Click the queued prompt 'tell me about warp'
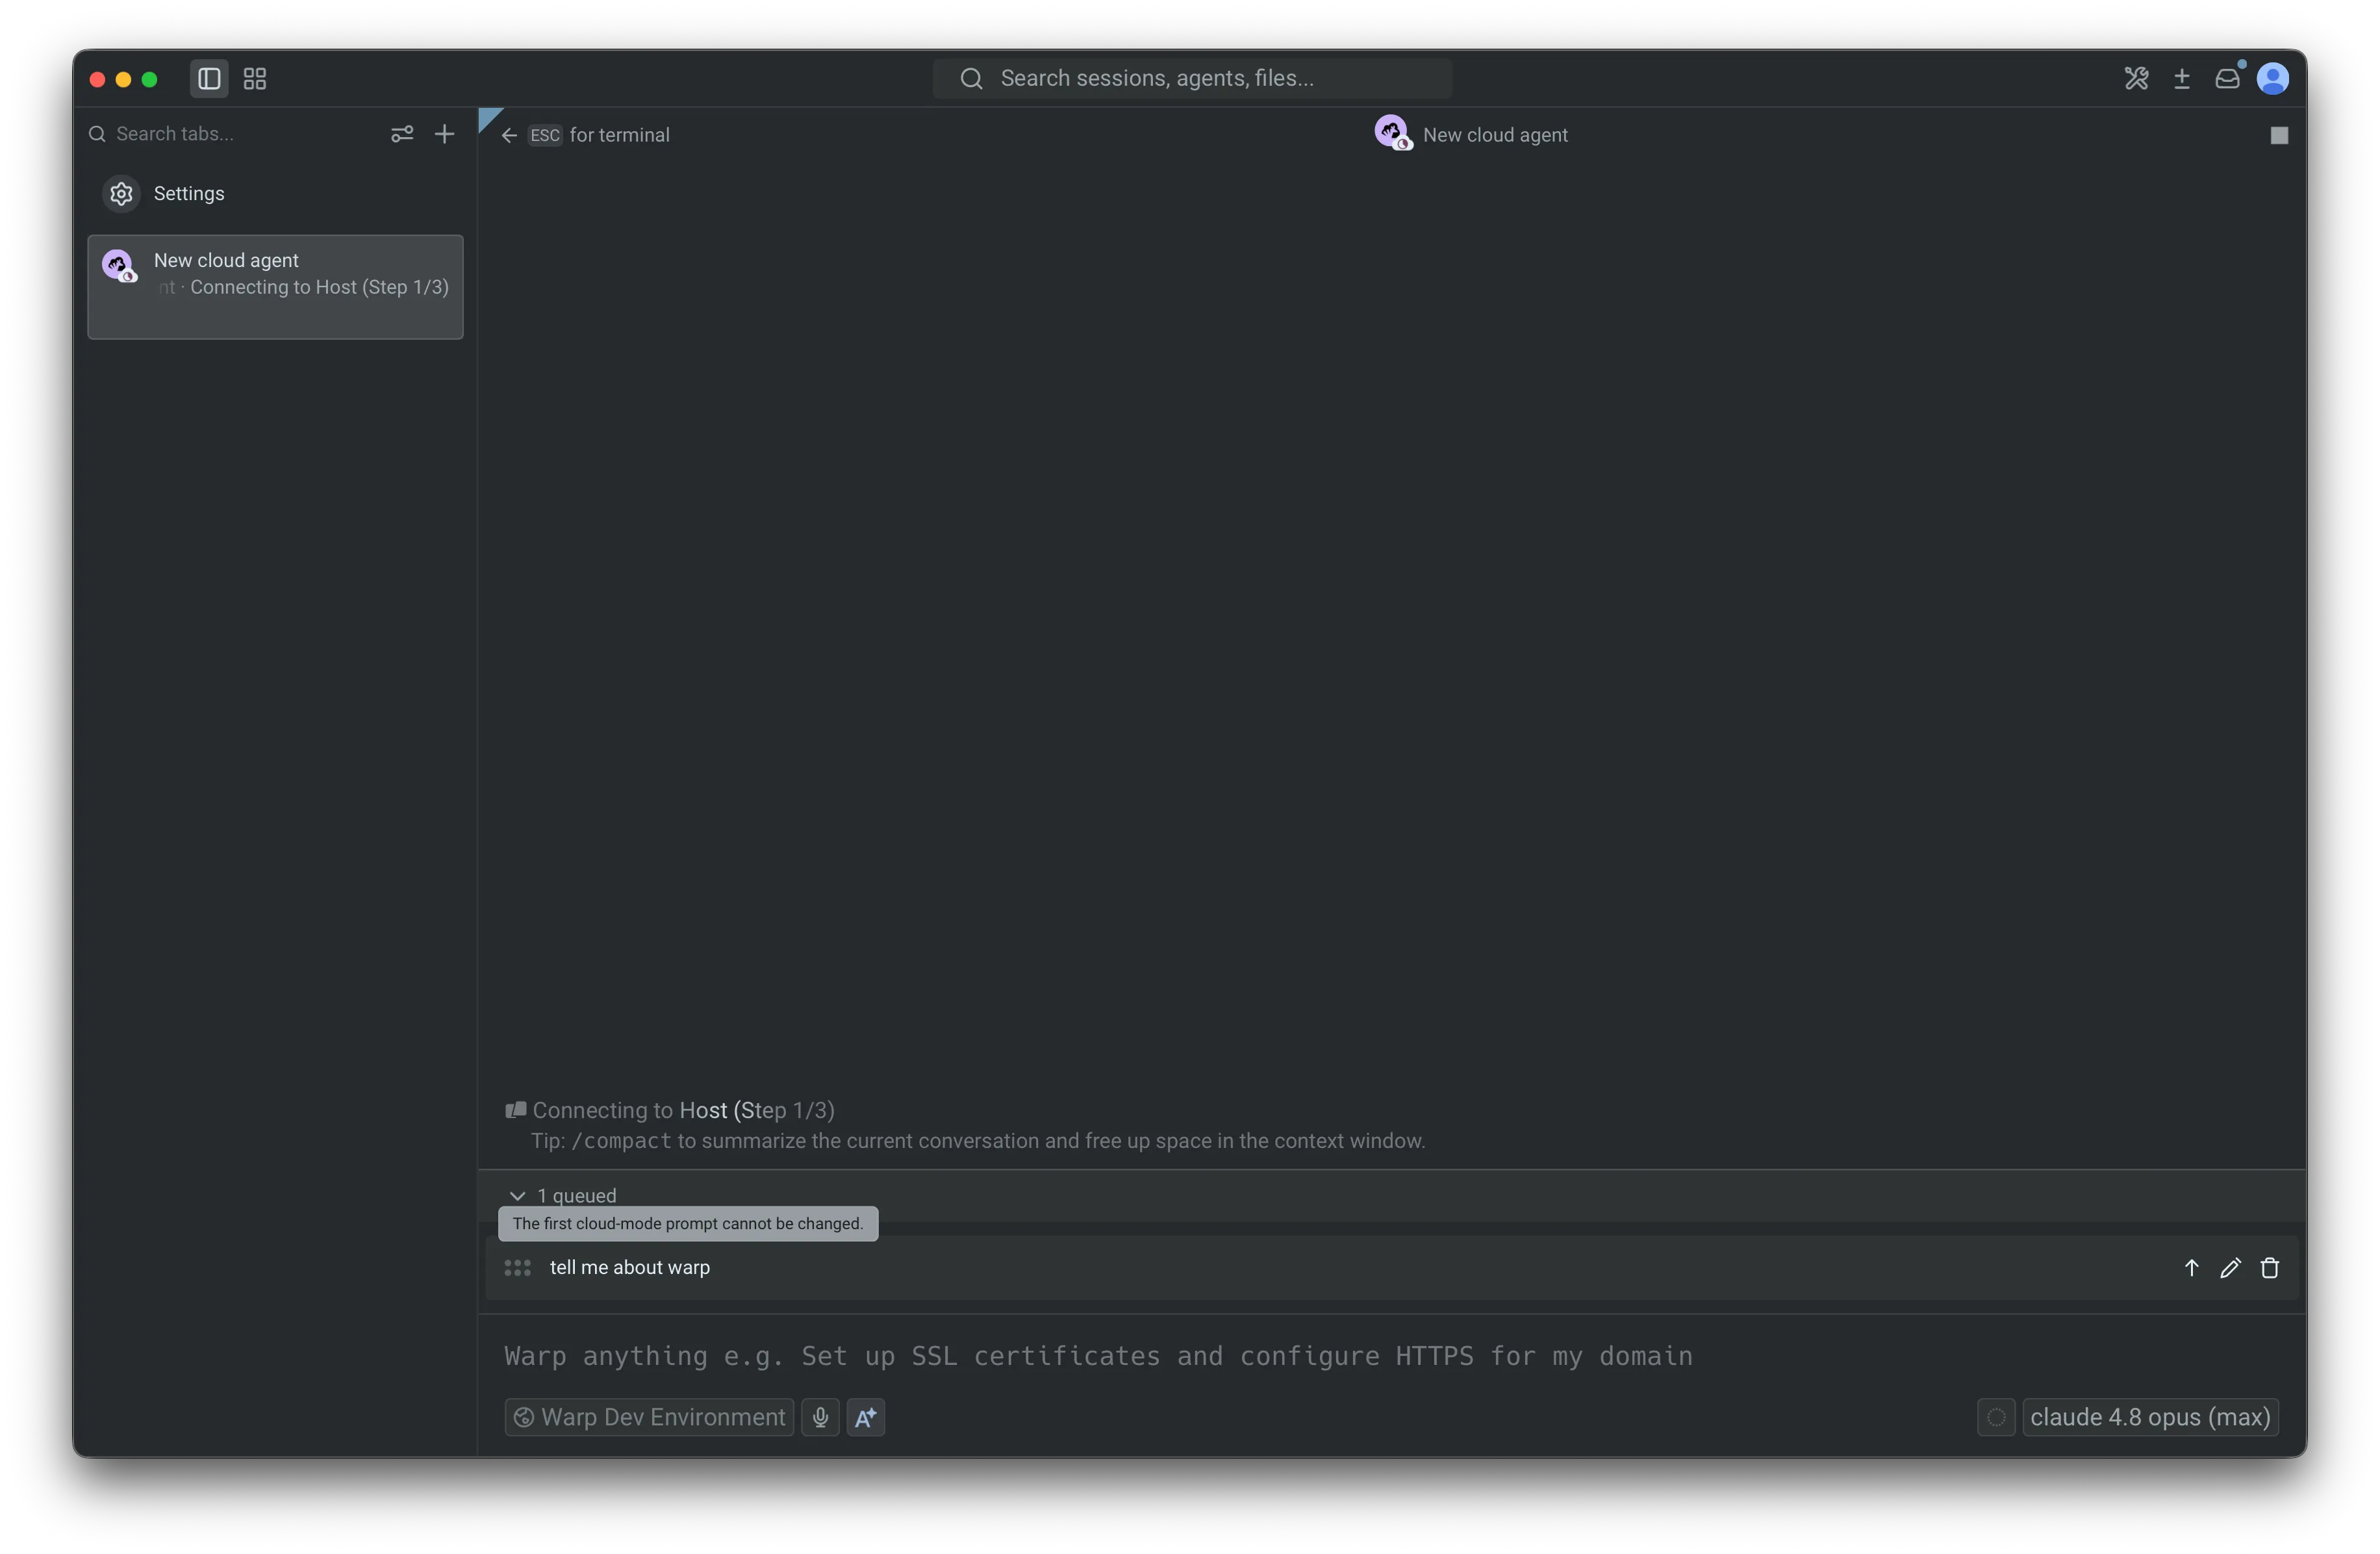The height and width of the screenshot is (1554, 2380). tap(630, 1268)
